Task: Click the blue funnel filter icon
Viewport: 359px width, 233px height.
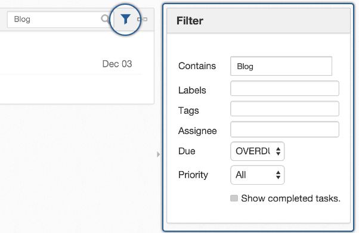Action: click(x=125, y=19)
